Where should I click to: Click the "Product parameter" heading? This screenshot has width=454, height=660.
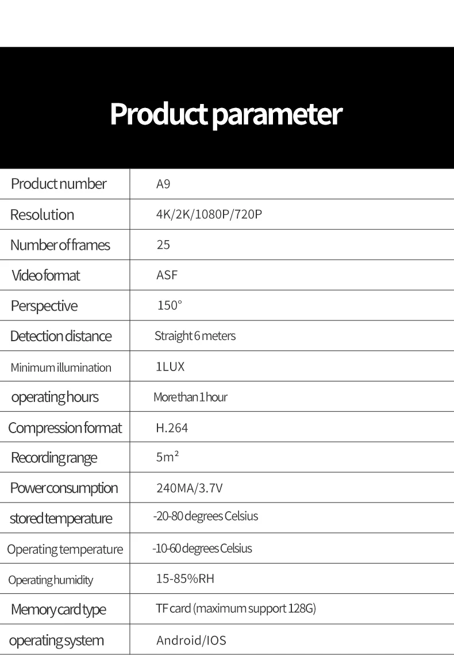(226, 114)
